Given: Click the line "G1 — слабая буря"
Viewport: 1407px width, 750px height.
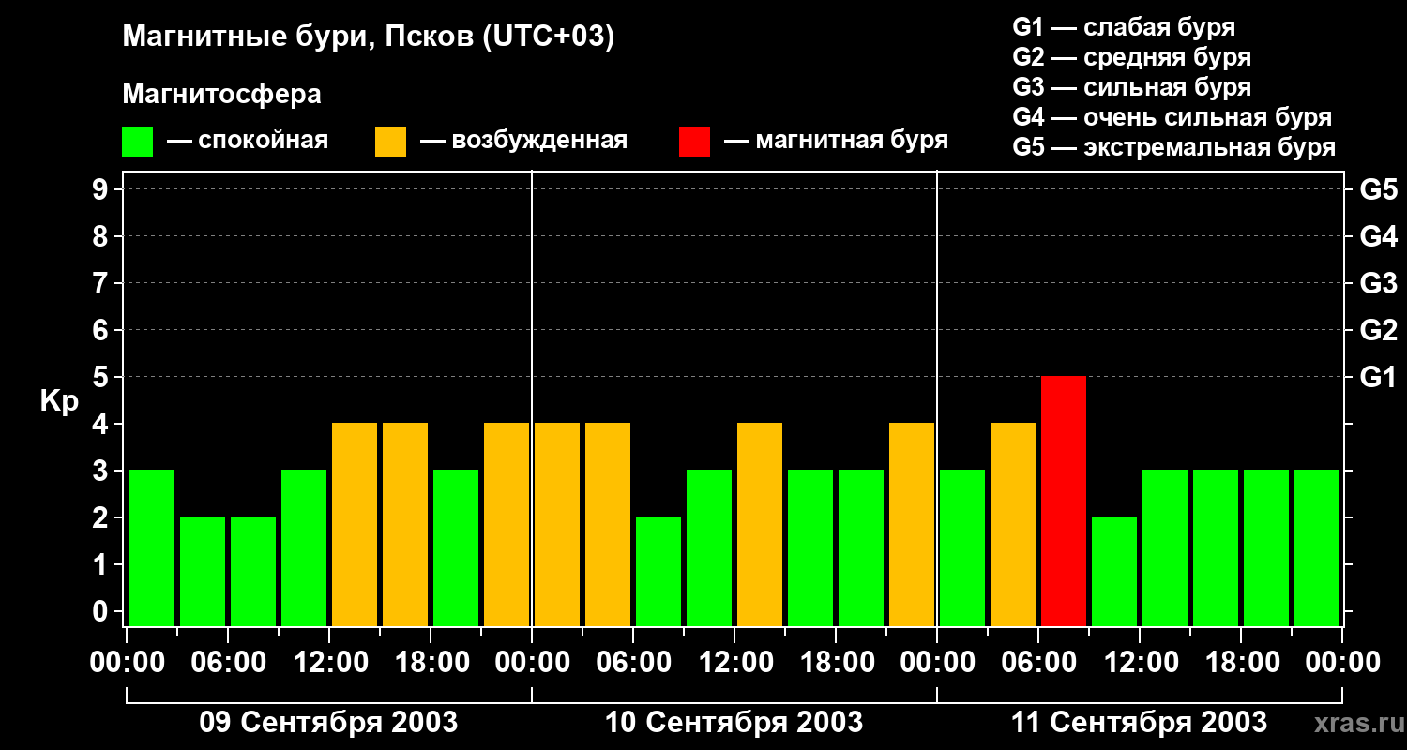Looking at the screenshot, I should tap(1124, 27).
